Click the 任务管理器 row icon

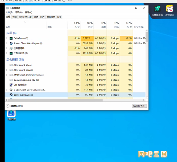click(x=11, y=48)
